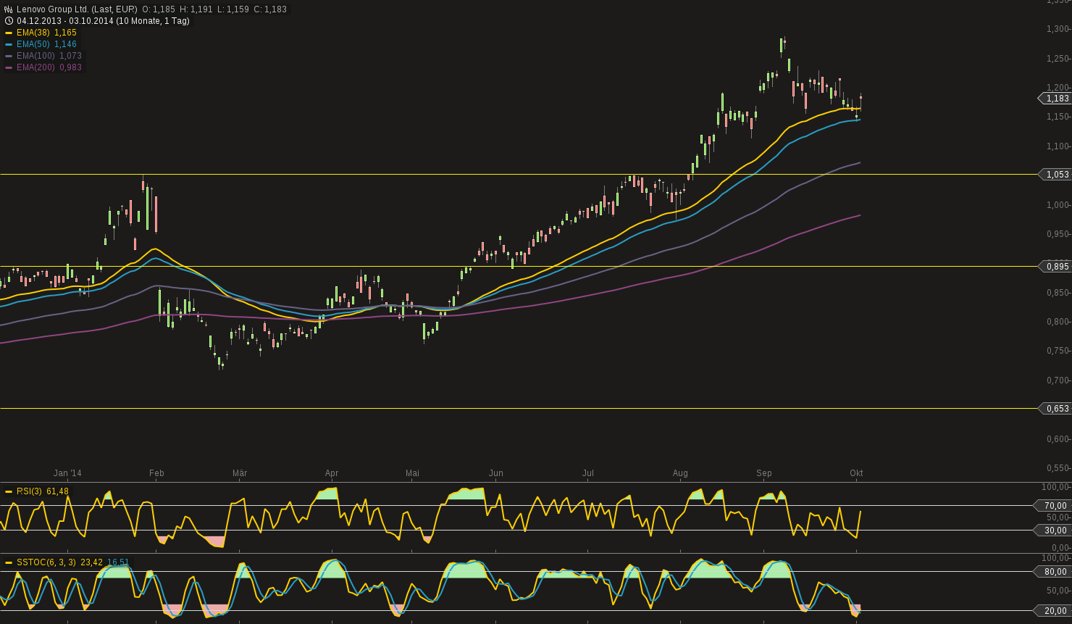Click the "0,950" price axis label
Image resolution: width=1072 pixels, height=624 pixels.
pyautogui.click(x=1058, y=234)
